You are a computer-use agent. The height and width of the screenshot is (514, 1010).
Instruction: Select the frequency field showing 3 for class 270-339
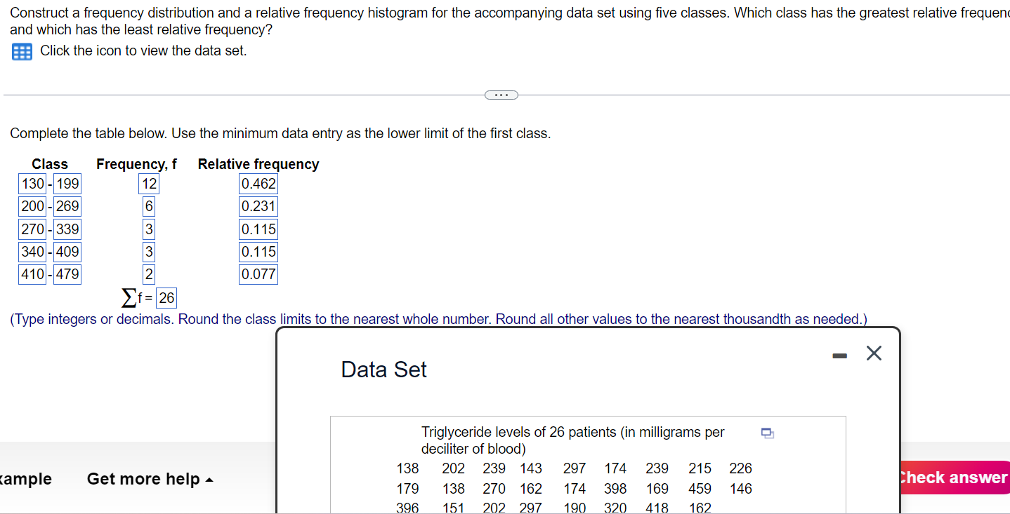(x=149, y=229)
